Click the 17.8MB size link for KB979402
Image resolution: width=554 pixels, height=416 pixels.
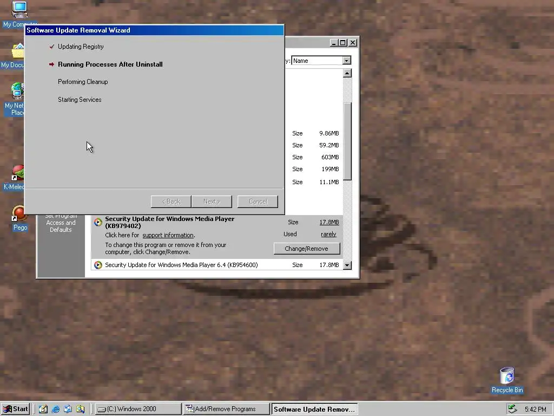point(329,222)
